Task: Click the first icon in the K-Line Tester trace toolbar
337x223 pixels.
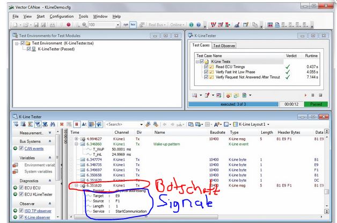Action: click(x=16, y=124)
